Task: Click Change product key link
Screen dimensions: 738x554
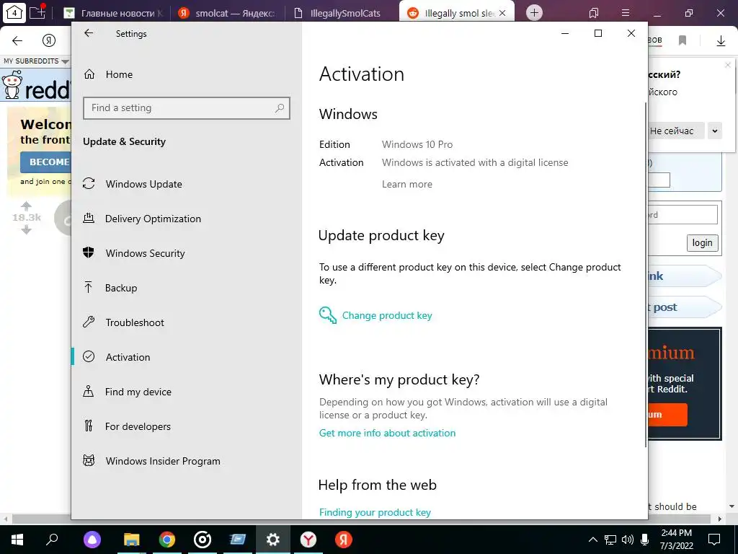Action: click(387, 316)
